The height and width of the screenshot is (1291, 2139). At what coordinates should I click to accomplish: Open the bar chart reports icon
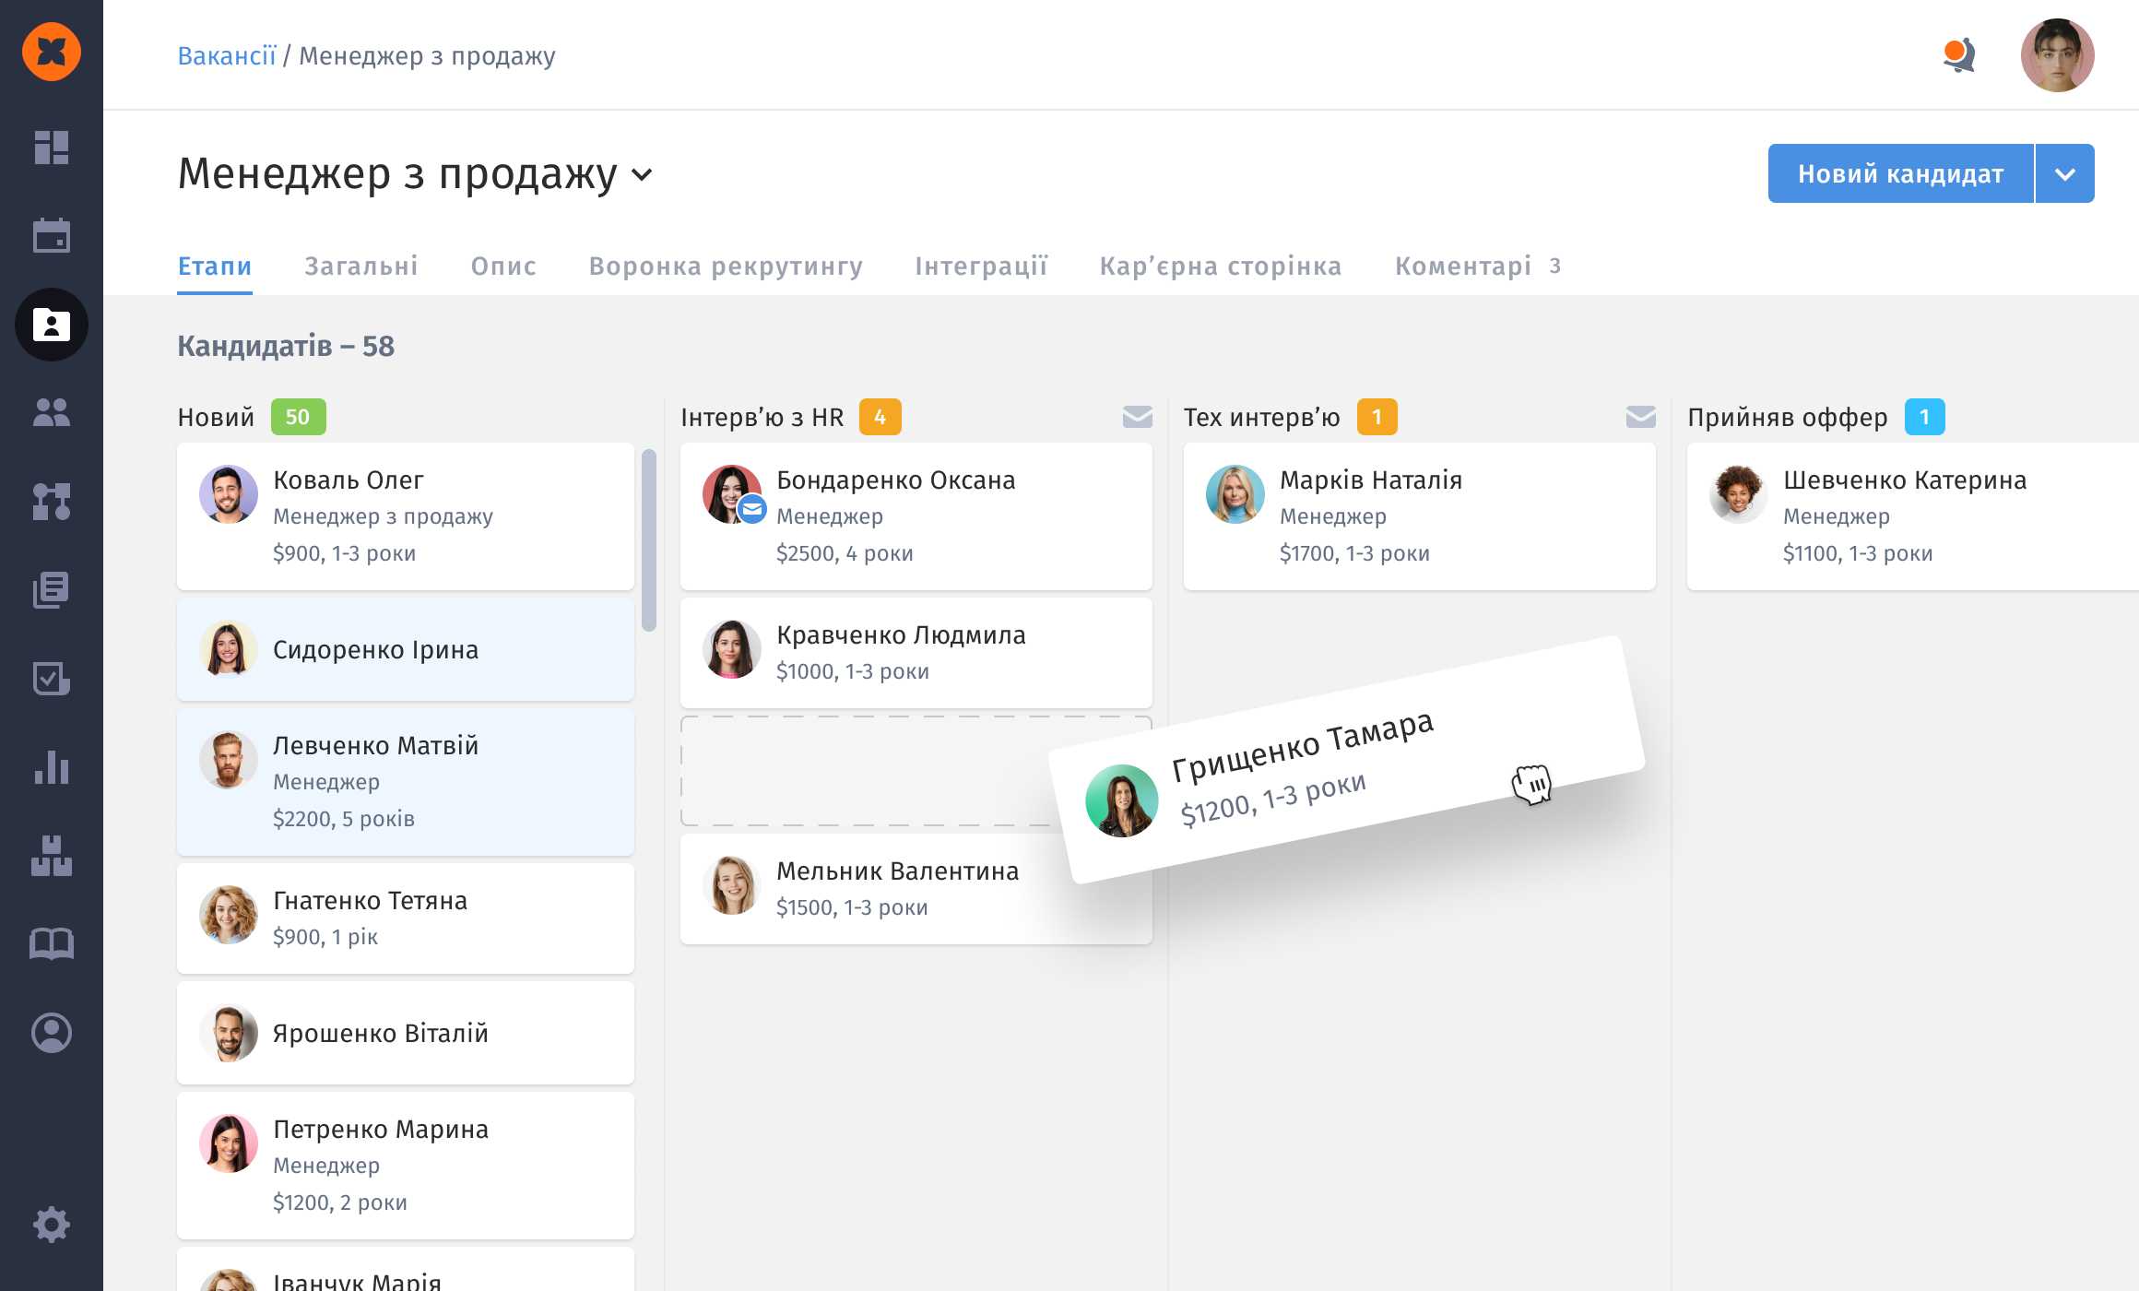[52, 767]
